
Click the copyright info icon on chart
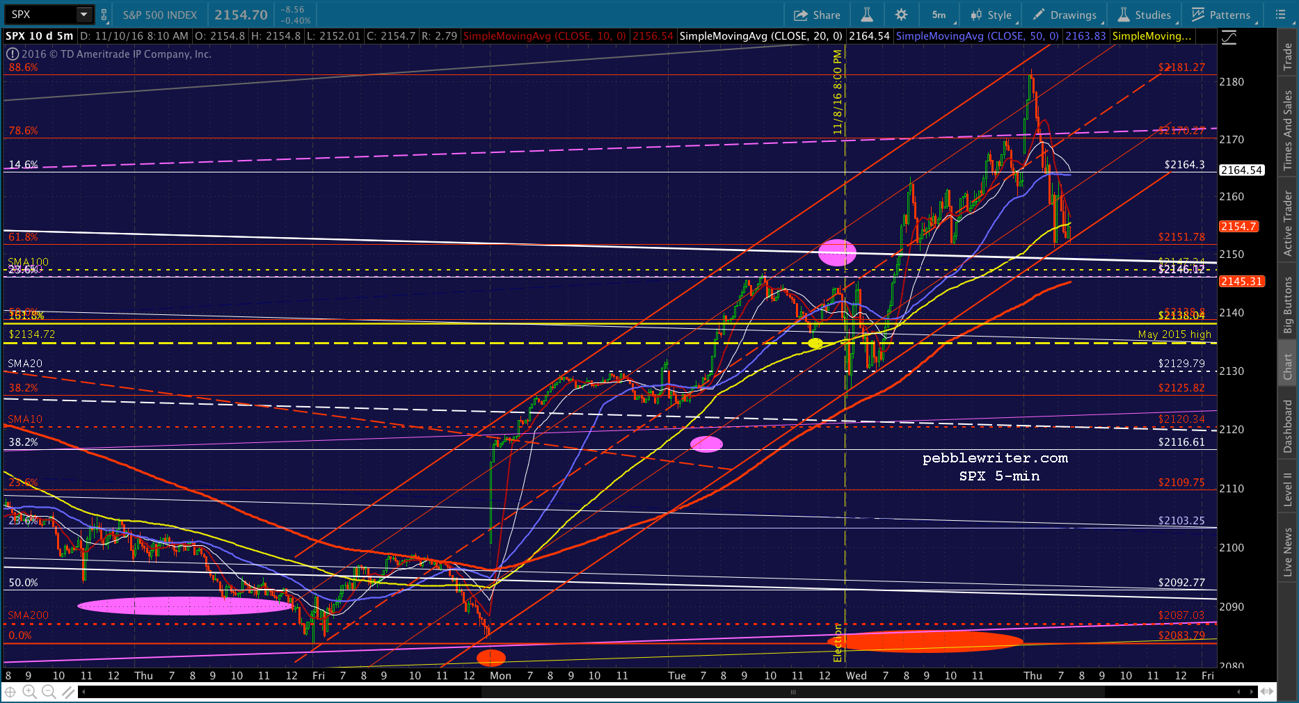[x=13, y=54]
